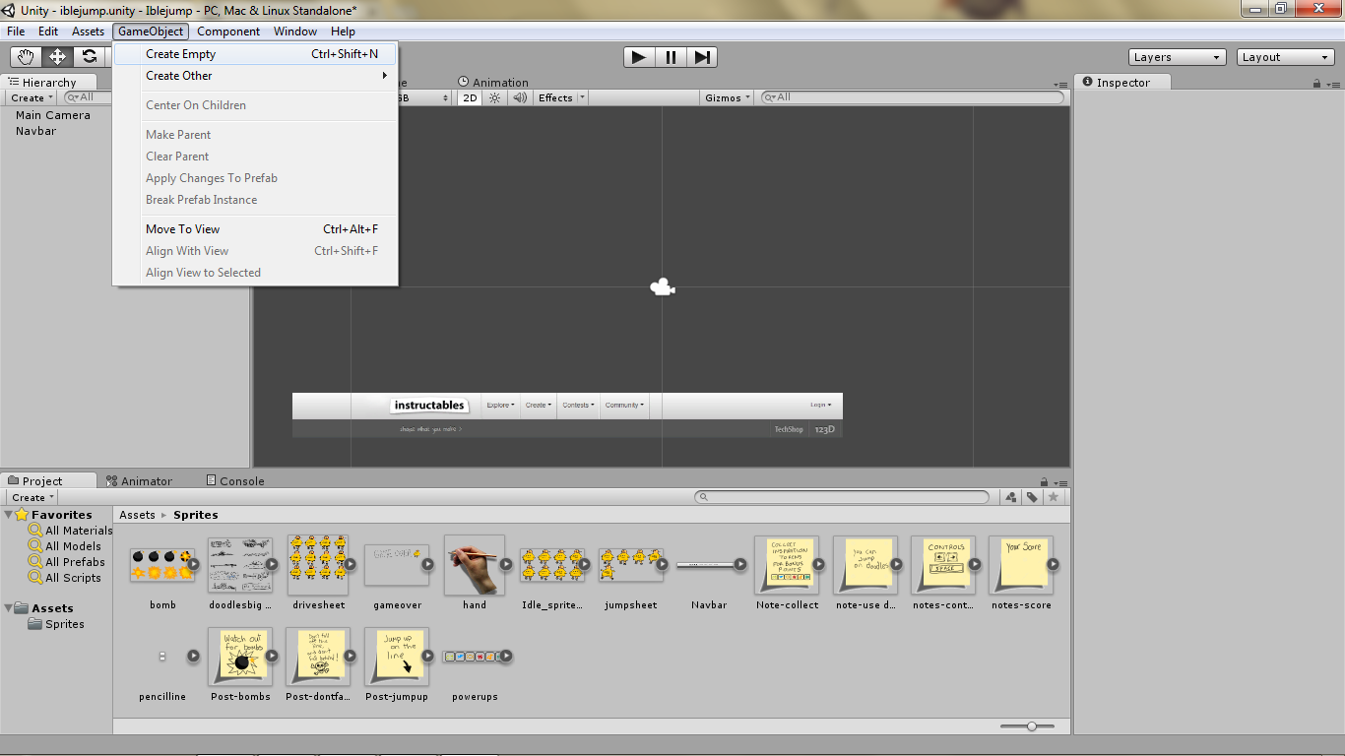This screenshot has width=1345, height=756.
Task: Switch to the Animator tab
Action: [x=139, y=481]
